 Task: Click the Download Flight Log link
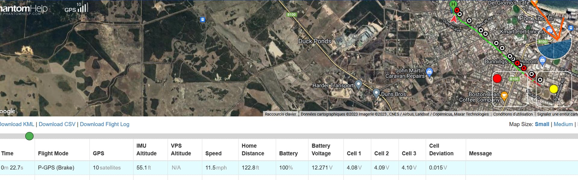click(104, 124)
